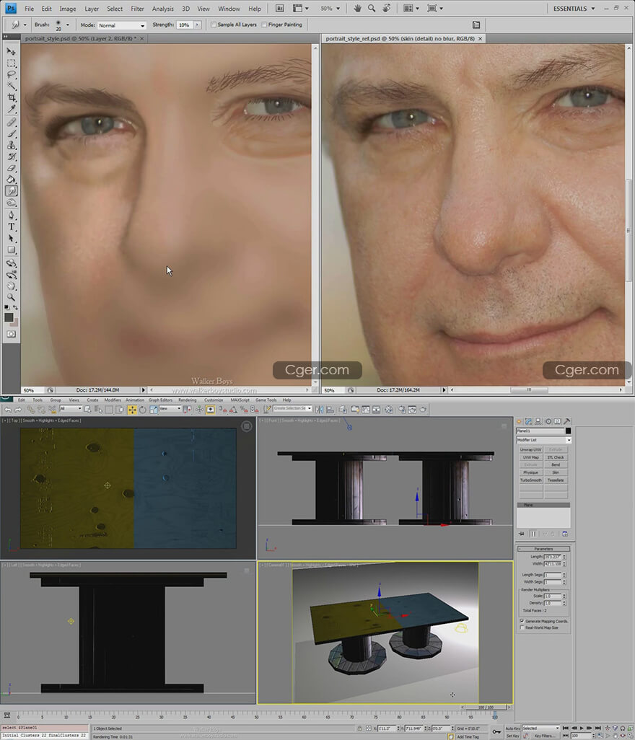
Task: Select the Magic Wand tool
Action: pyautogui.click(x=12, y=87)
